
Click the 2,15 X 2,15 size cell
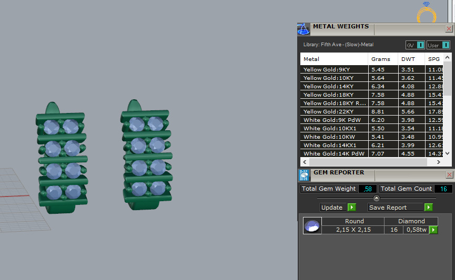[353, 230]
